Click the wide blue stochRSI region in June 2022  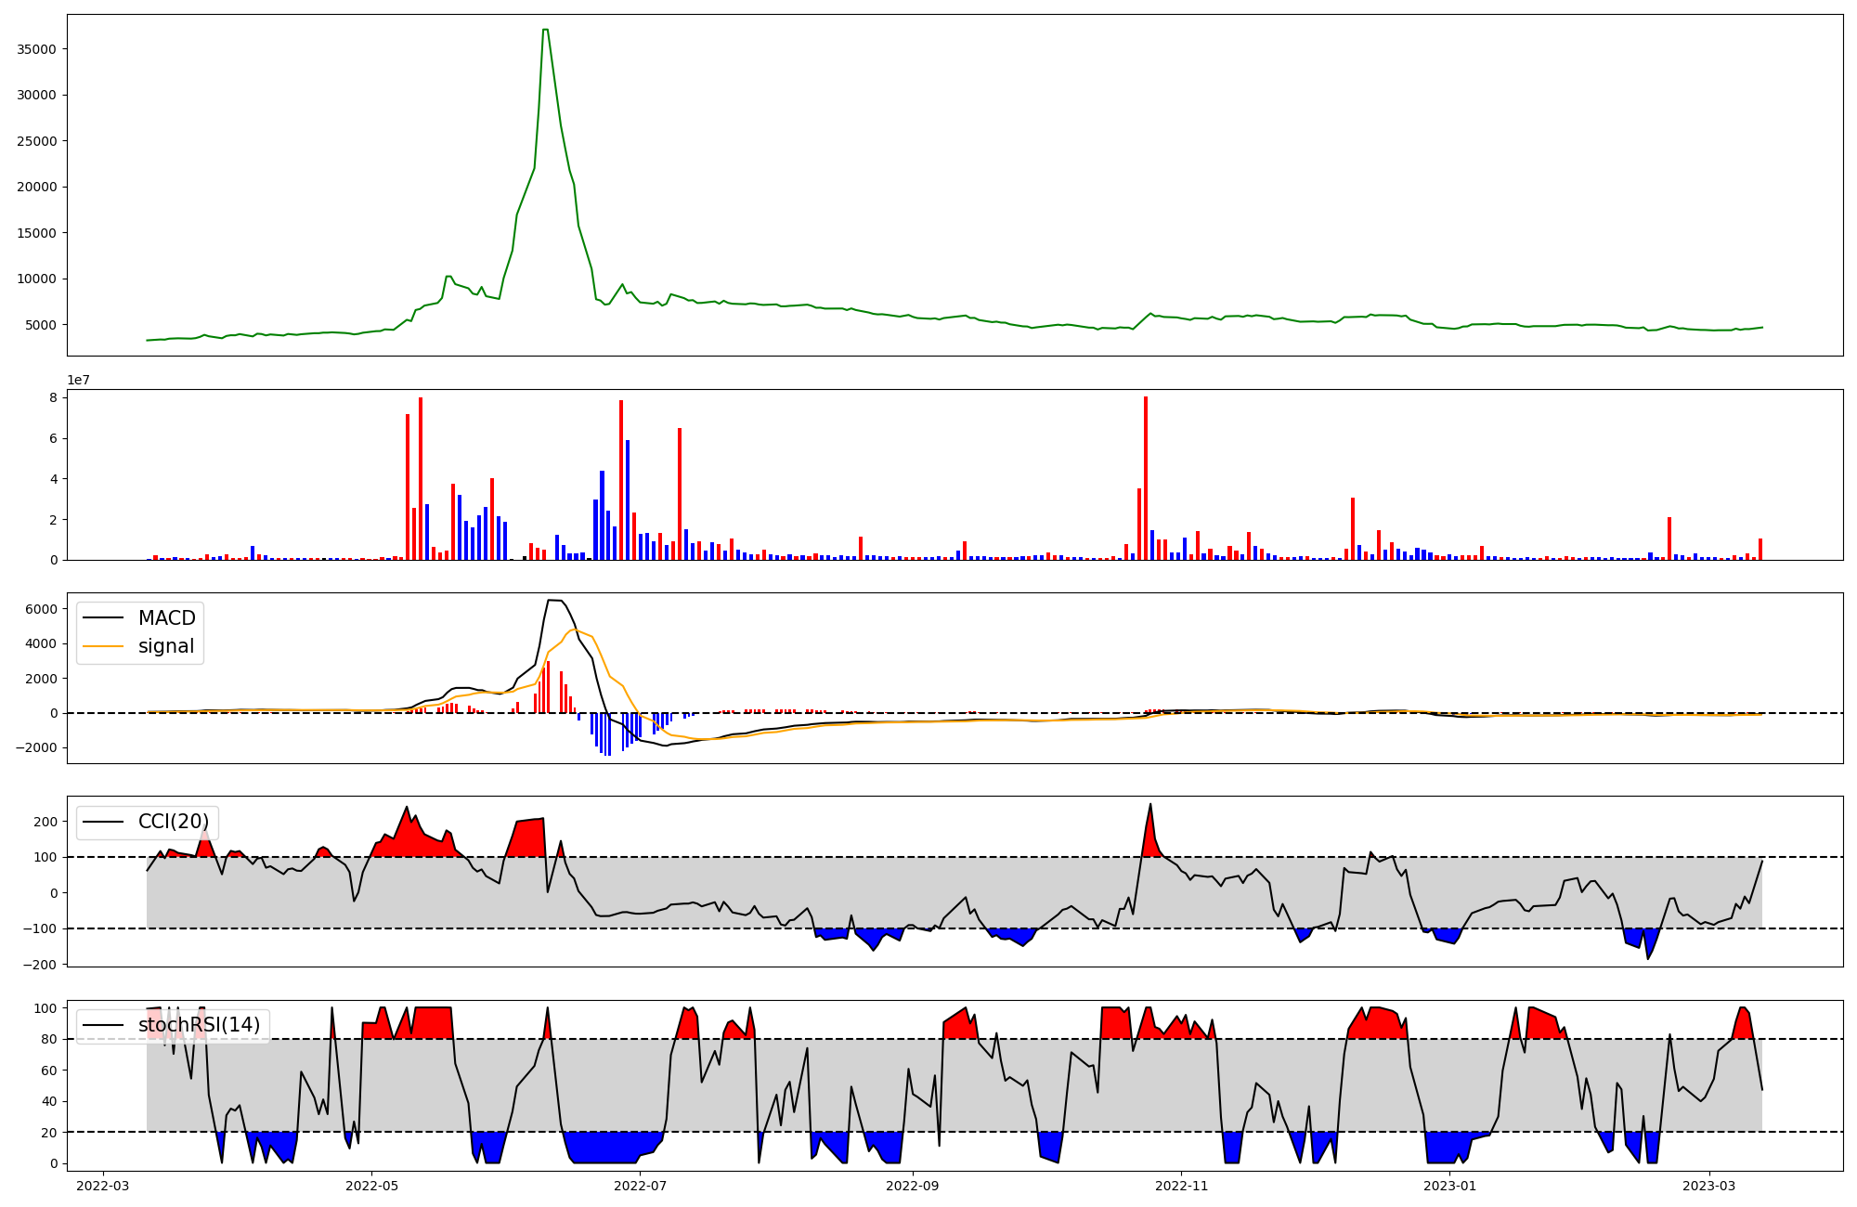(x=608, y=1147)
